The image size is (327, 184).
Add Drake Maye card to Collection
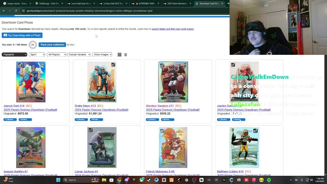[x=81, y=119]
